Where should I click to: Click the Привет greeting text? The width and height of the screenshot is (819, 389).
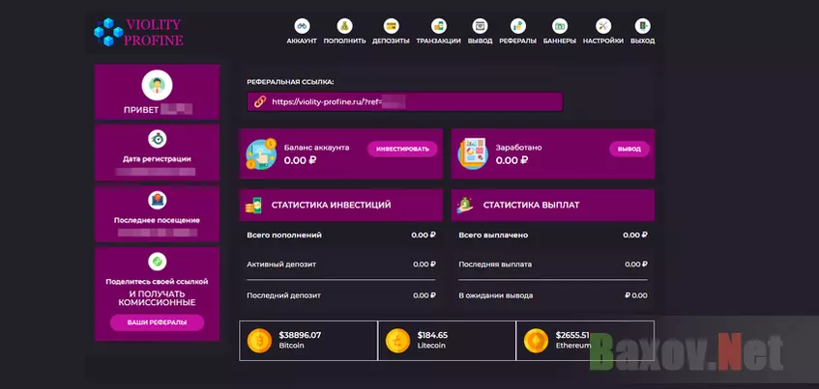(x=141, y=110)
